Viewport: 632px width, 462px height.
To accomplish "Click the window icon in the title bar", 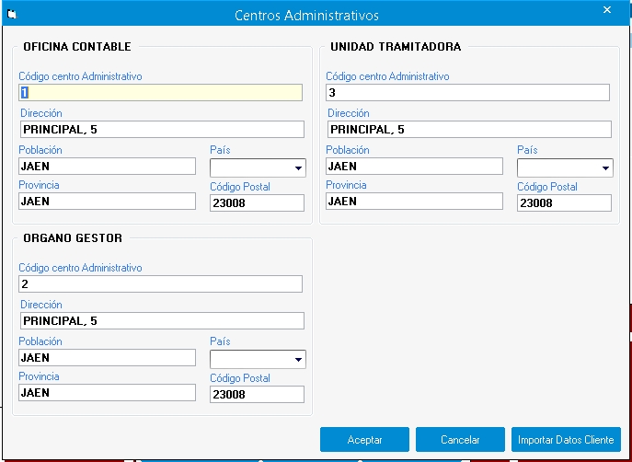I will [12, 15].
